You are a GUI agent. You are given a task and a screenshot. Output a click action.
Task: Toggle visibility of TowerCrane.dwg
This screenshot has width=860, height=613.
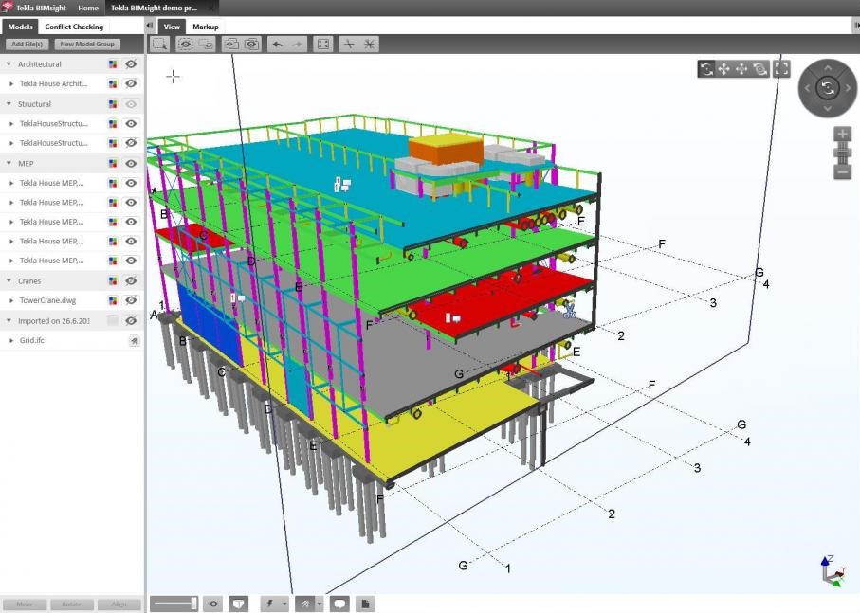pyautogui.click(x=131, y=300)
